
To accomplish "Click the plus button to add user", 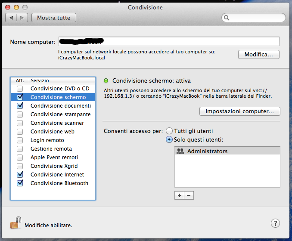I will (179, 195).
